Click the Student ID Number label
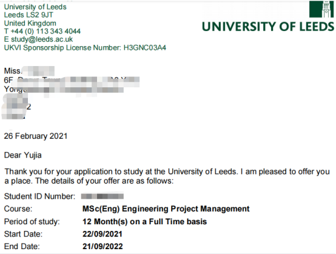 (x=39, y=196)
